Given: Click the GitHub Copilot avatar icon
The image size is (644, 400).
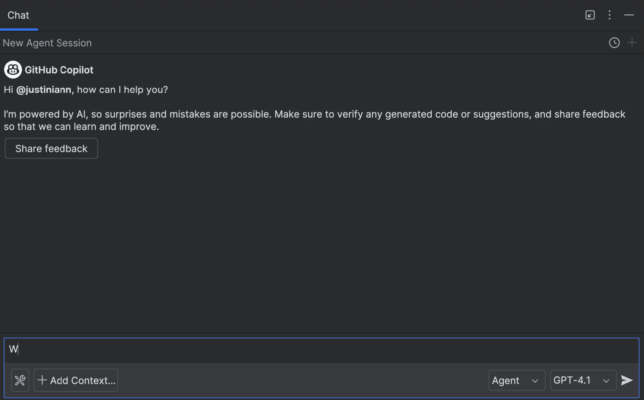Looking at the screenshot, I should coord(13,70).
